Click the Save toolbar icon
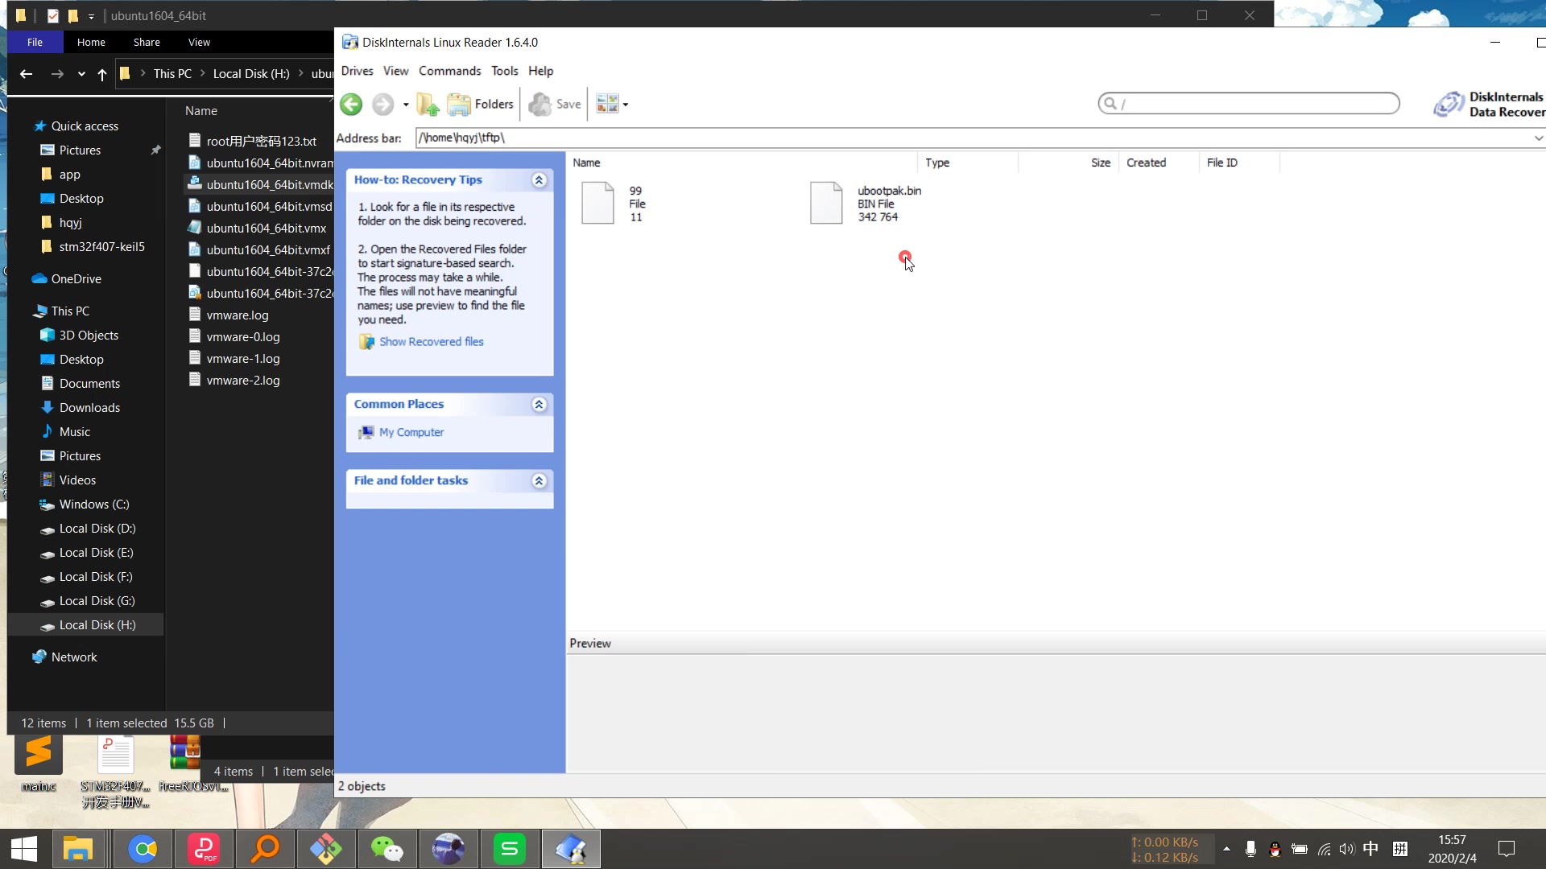This screenshot has width=1546, height=869. pos(555,104)
